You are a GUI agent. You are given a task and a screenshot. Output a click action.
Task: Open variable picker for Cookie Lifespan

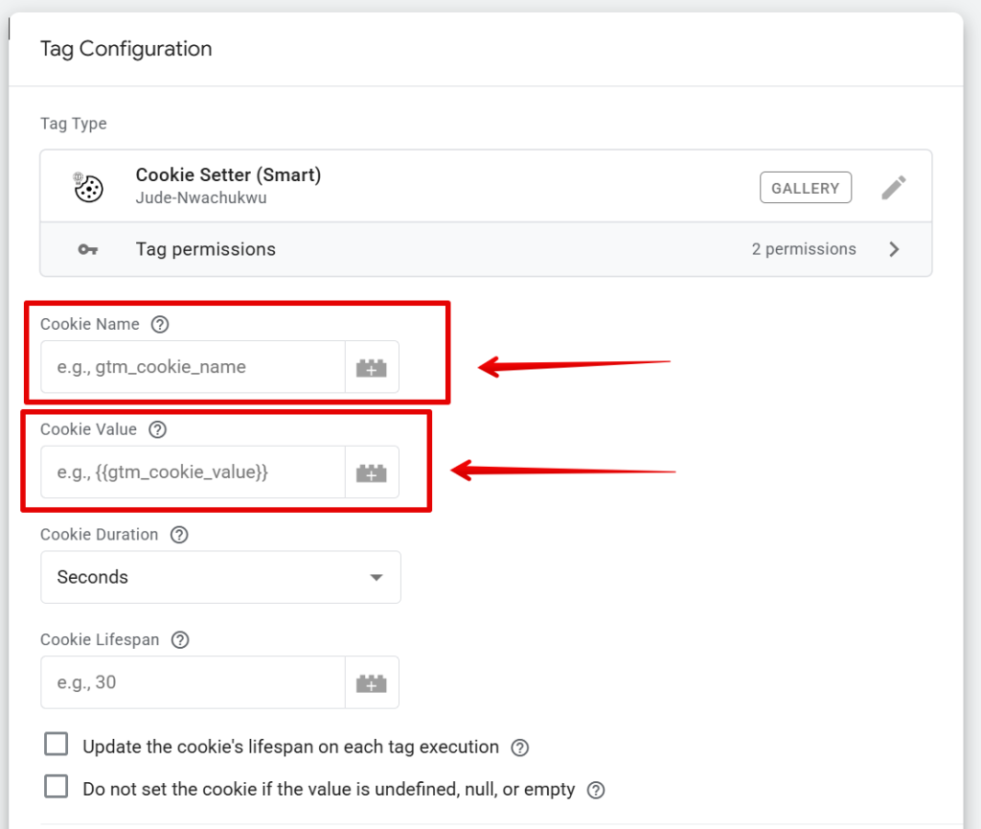coord(372,682)
